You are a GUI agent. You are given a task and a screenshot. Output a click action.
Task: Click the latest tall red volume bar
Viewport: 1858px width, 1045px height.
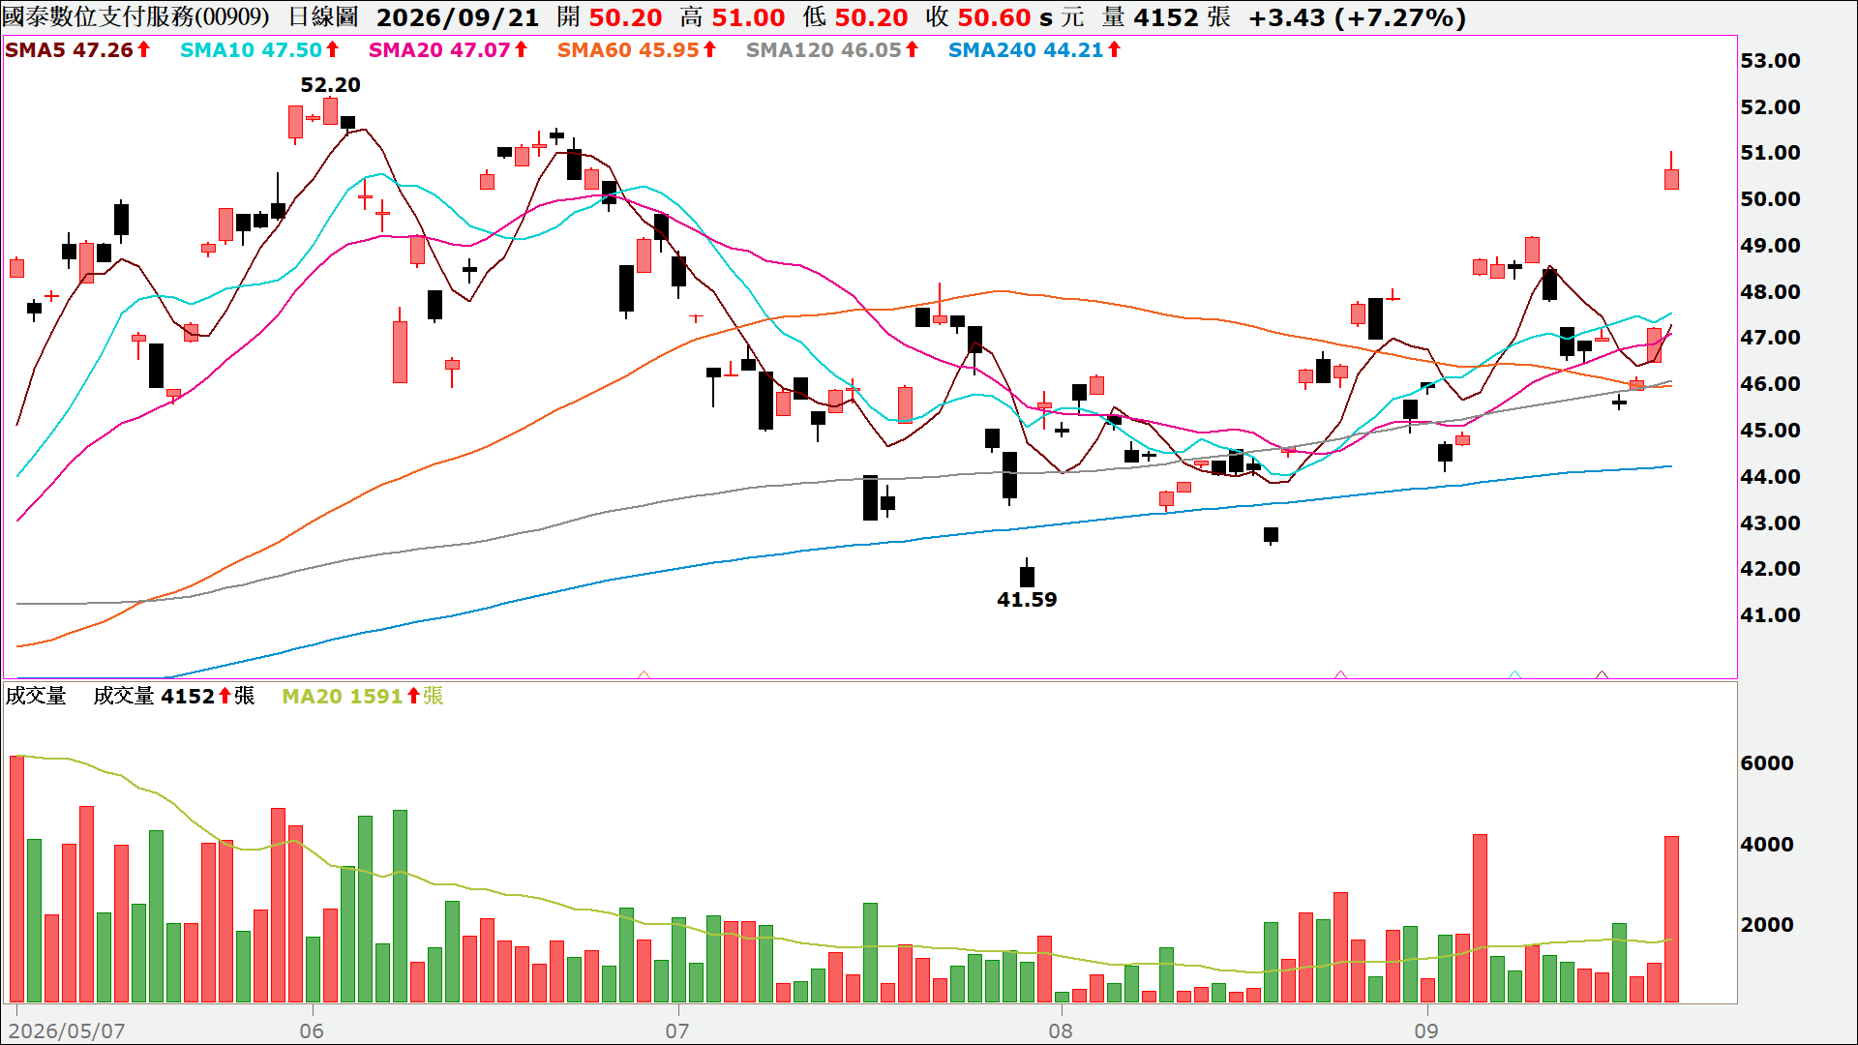[x=1671, y=918]
